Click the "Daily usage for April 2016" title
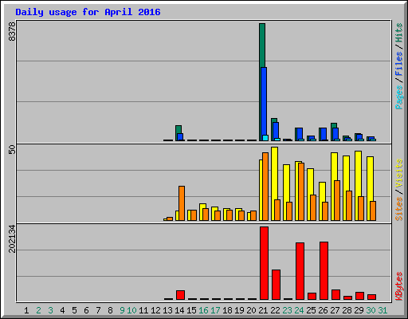This screenshot has width=408, height=319. click(x=88, y=12)
